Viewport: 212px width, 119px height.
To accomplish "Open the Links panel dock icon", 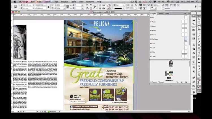I will [194, 24].
